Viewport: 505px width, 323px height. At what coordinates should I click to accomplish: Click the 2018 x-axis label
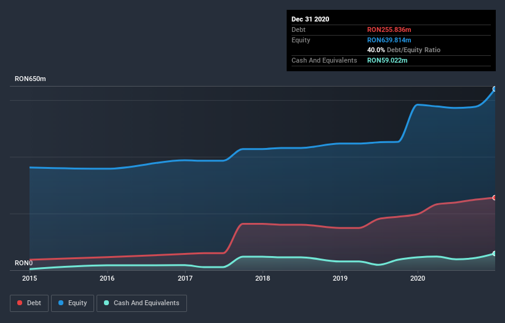pos(263,278)
